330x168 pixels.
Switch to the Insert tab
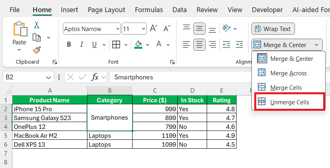click(69, 10)
